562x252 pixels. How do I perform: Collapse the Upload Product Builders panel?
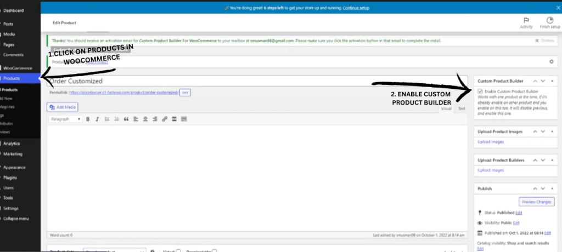tap(552, 161)
